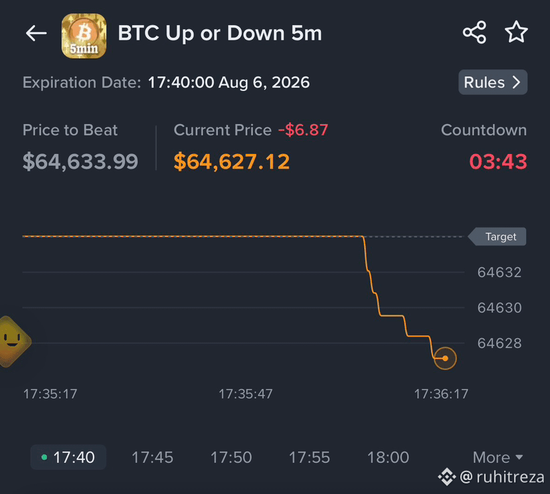This screenshot has width=550, height=494.
Task: Select the 17:40 round tab
Action: [68, 457]
